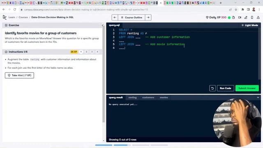Click the 'FROM renting AS r' code line
This screenshot has height=148, width=263.
[133, 33]
